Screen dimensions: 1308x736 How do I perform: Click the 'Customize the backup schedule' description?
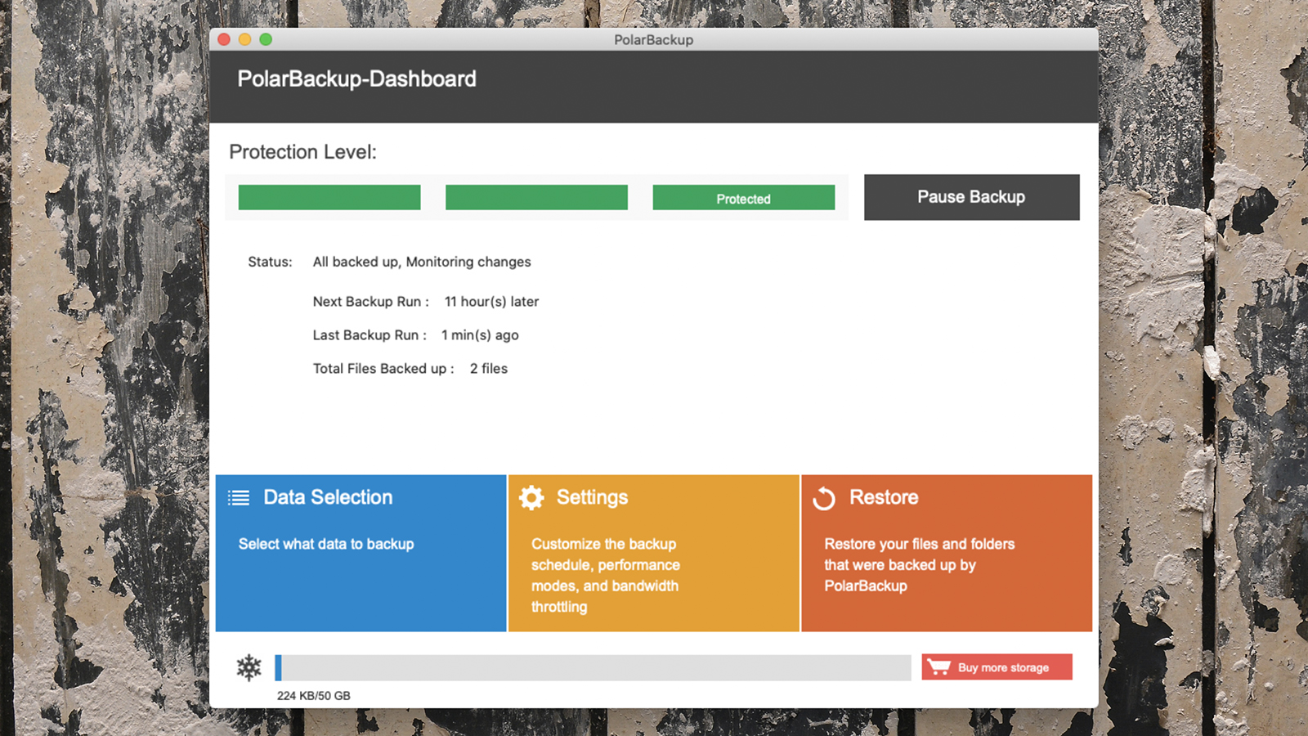pyautogui.click(x=606, y=575)
